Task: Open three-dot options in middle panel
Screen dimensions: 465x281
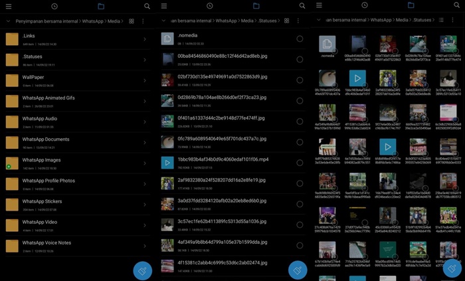Action: pyautogui.click(x=298, y=21)
